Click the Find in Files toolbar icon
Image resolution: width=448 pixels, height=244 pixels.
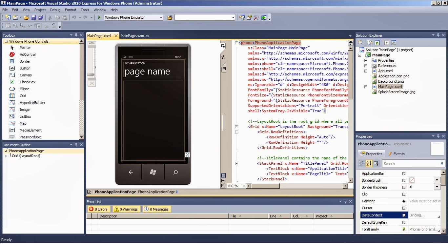pos(170,17)
